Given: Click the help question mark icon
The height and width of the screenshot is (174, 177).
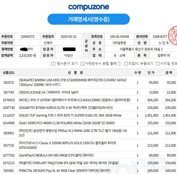Looking at the screenshot, I should coord(119,63).
